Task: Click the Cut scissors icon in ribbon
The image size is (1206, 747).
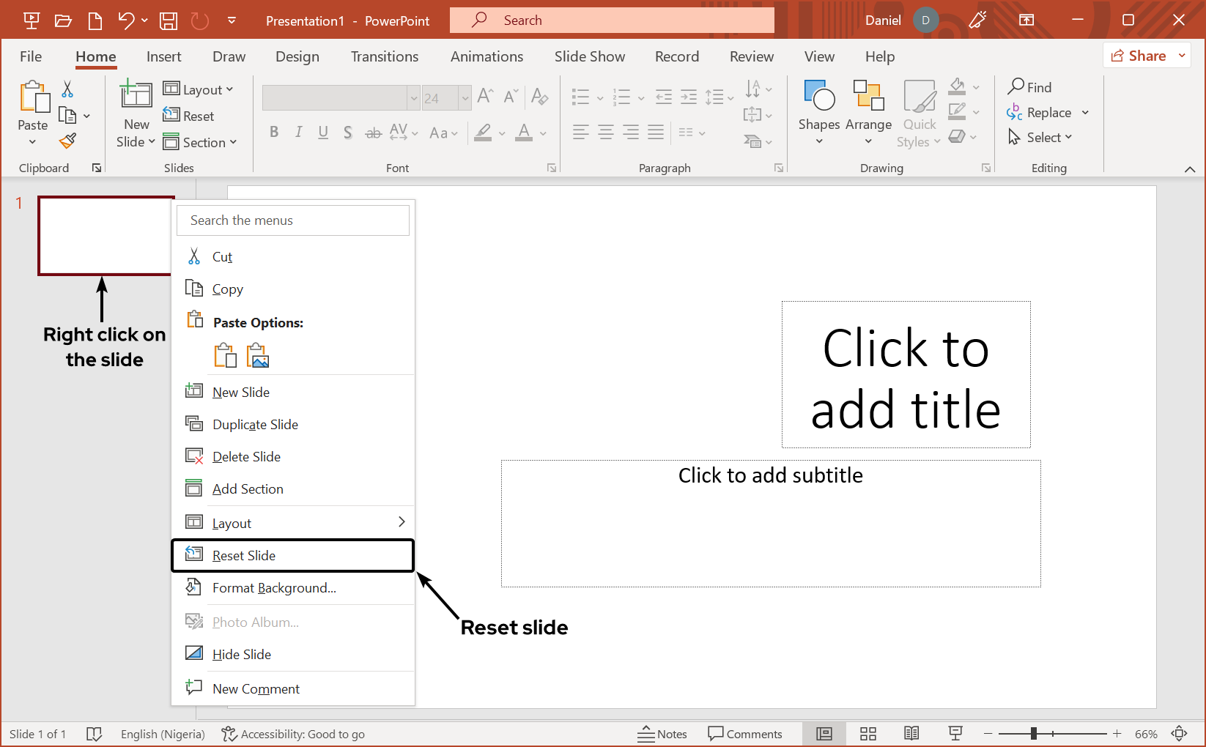Action: tap(67, 89)
